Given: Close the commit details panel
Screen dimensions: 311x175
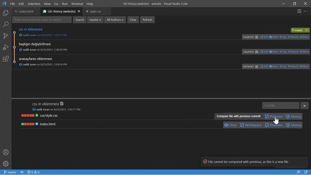Looking at the screenshot, I should [305, 106].
